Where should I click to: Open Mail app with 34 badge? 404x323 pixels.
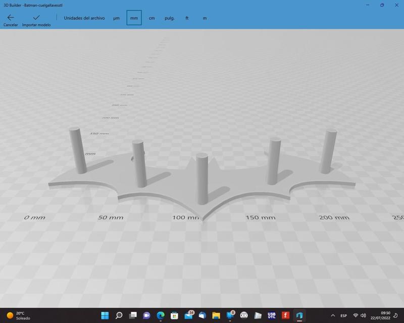coord(189,315)
